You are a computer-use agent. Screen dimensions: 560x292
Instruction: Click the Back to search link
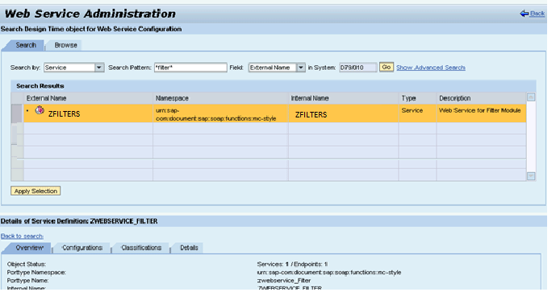[x=22, y=236]
